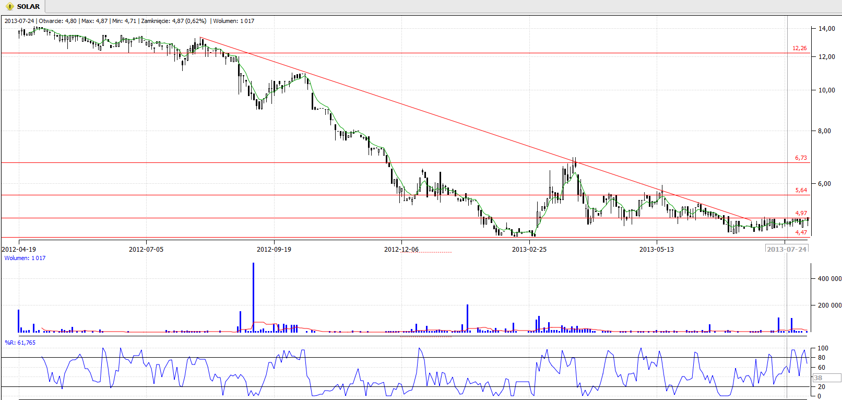
Task: Click the 2012-09-19 date axis label
Action: tap(274, 249)
